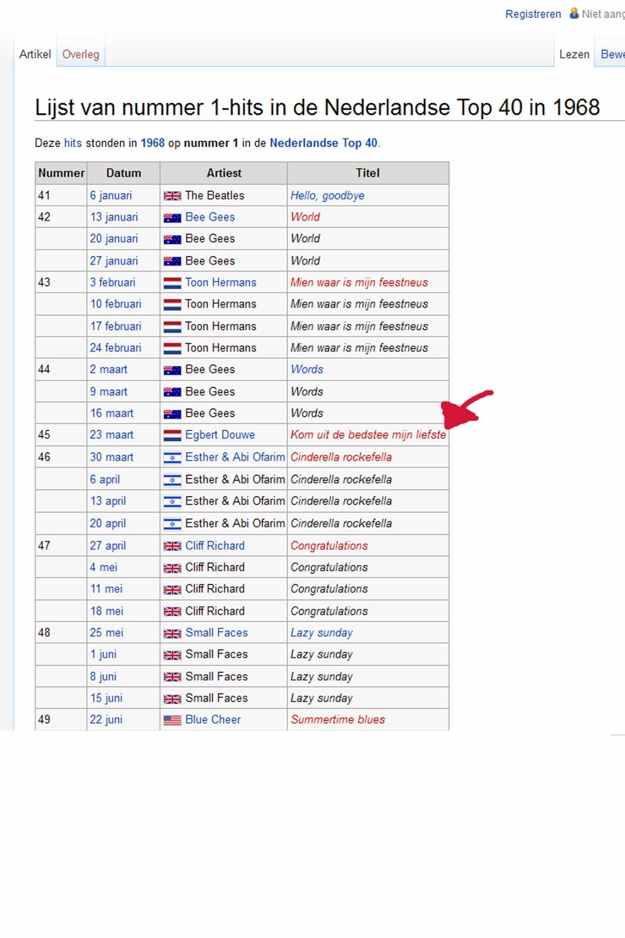The width and height of the screenshot is (625, 938).
Task: Open the blue Lazy sunday link
Action: [x=321, y=633]
